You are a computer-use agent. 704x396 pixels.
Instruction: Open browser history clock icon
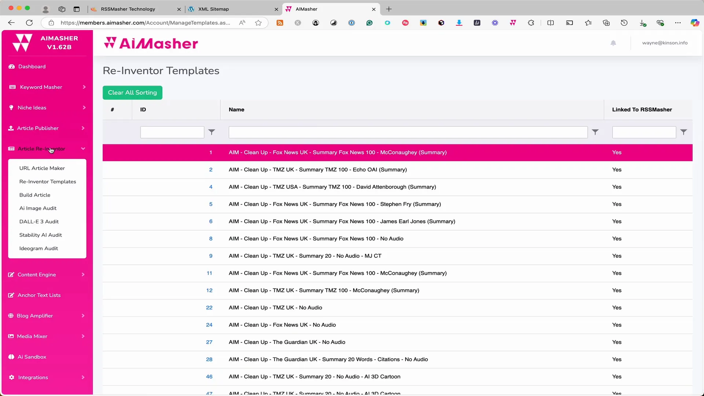point(624,23)
